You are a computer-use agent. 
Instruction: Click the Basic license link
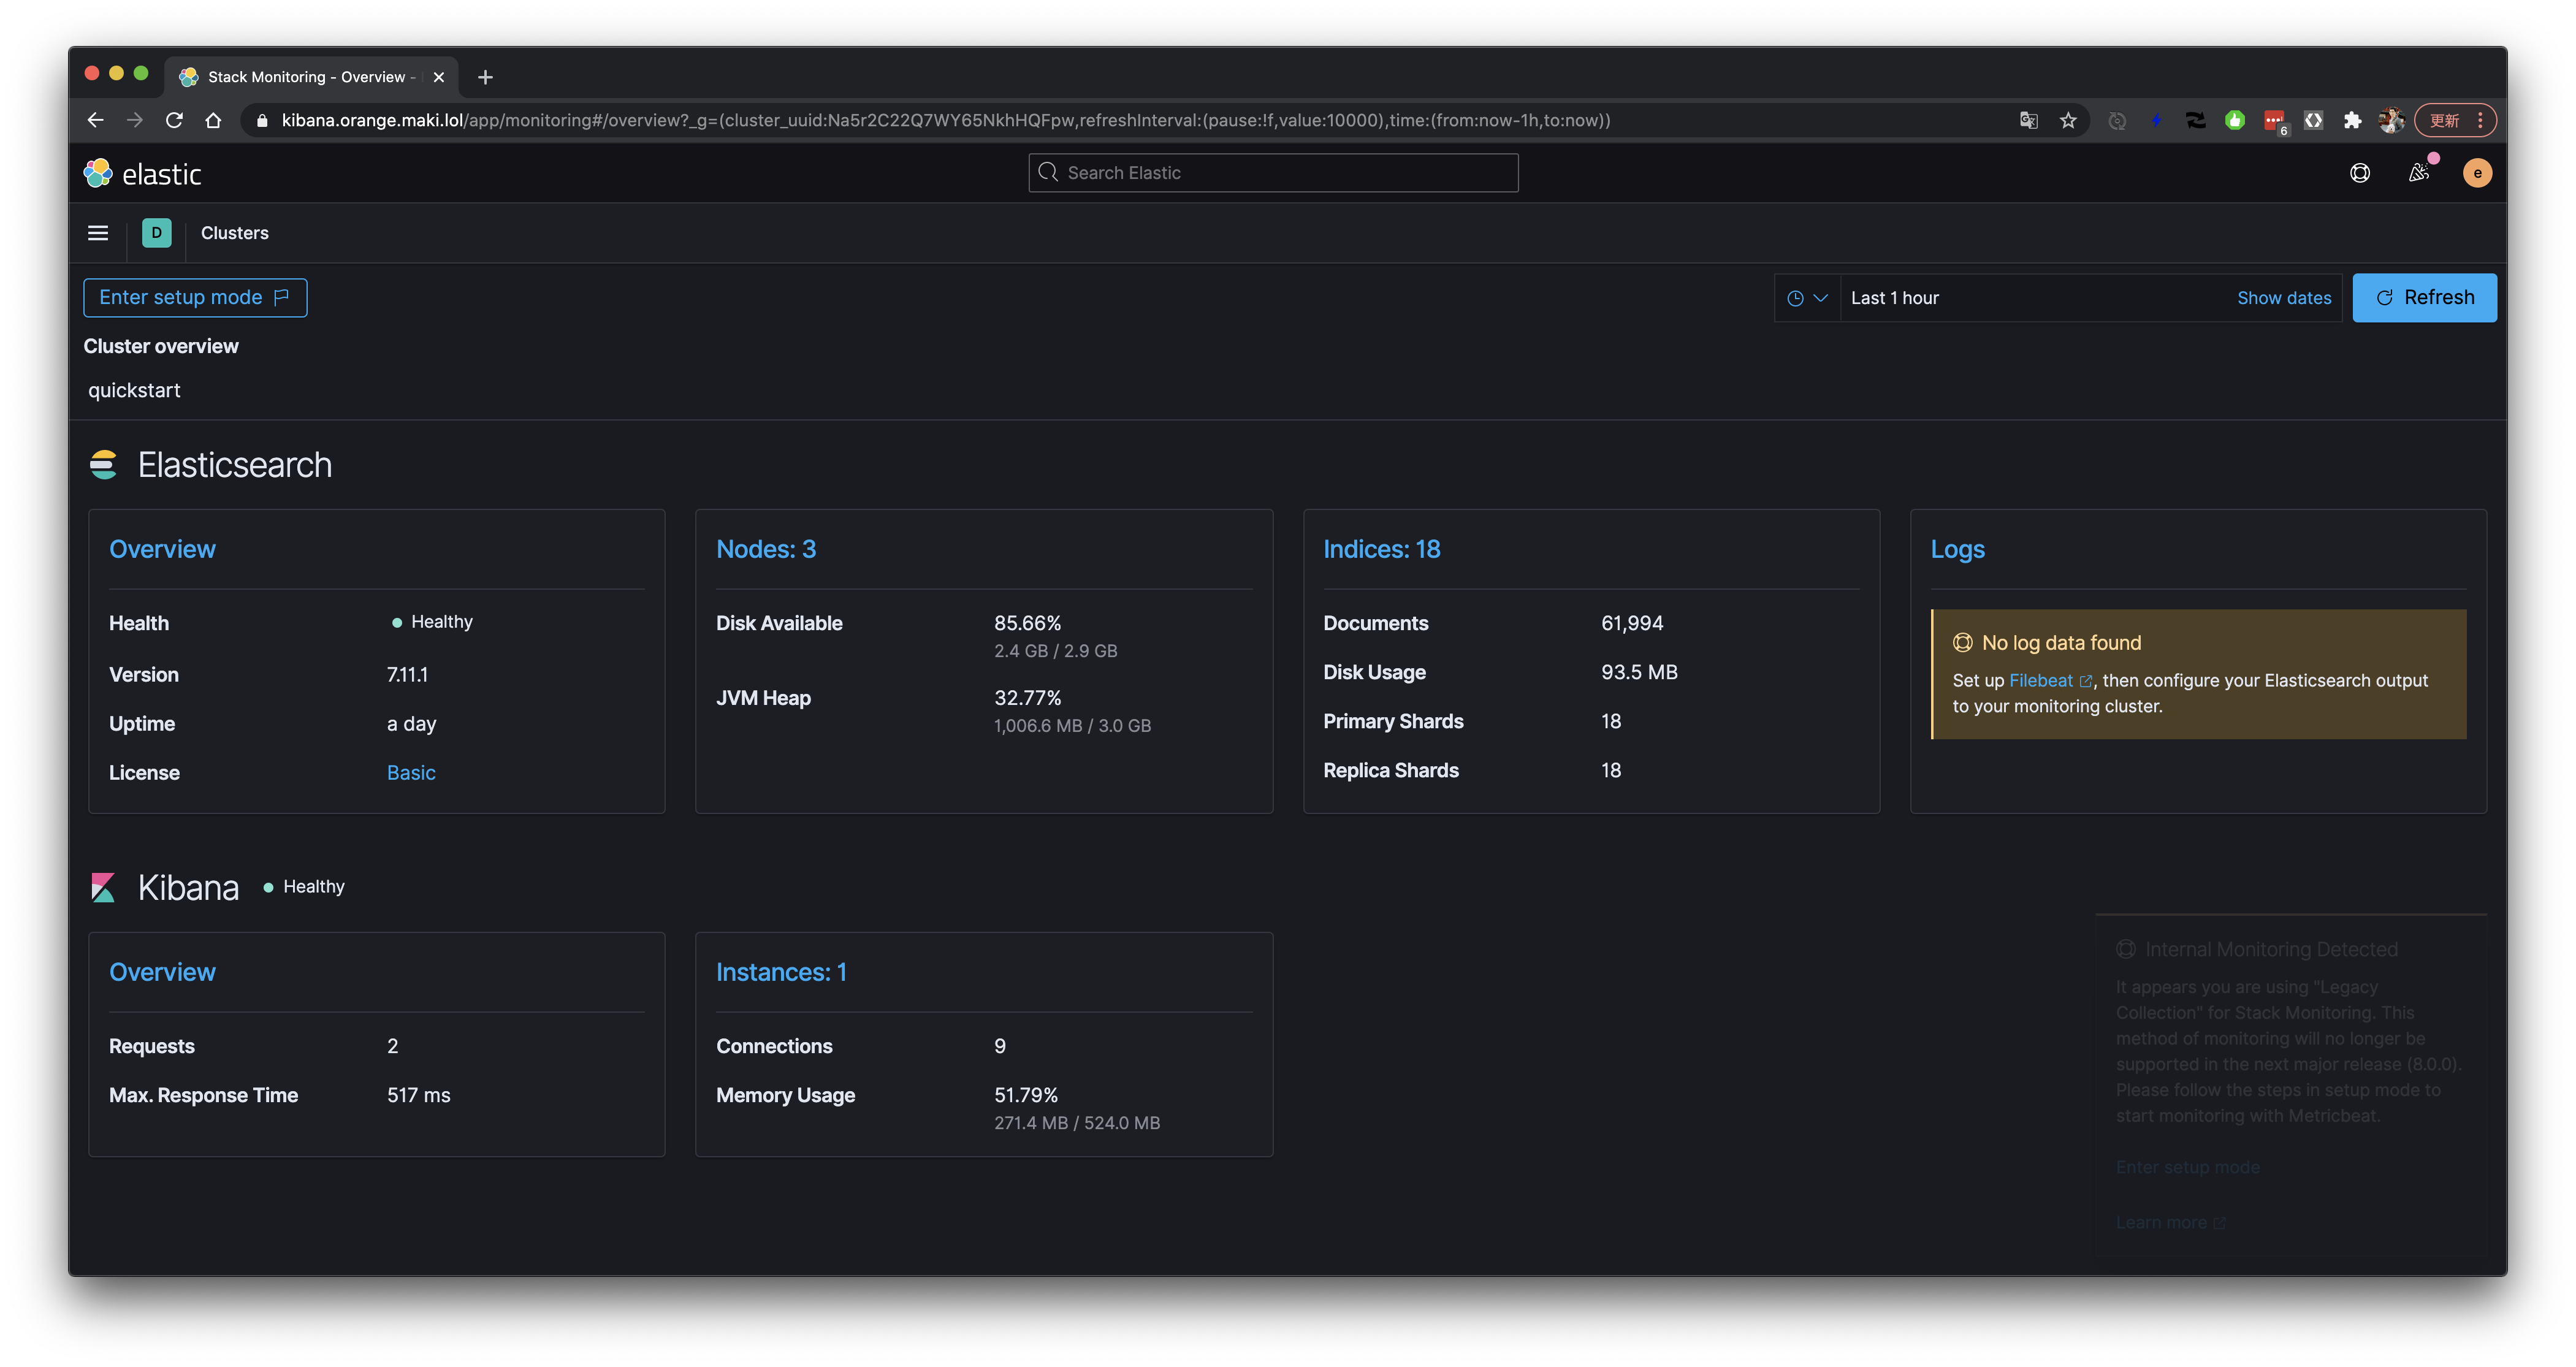coord(411,773)
